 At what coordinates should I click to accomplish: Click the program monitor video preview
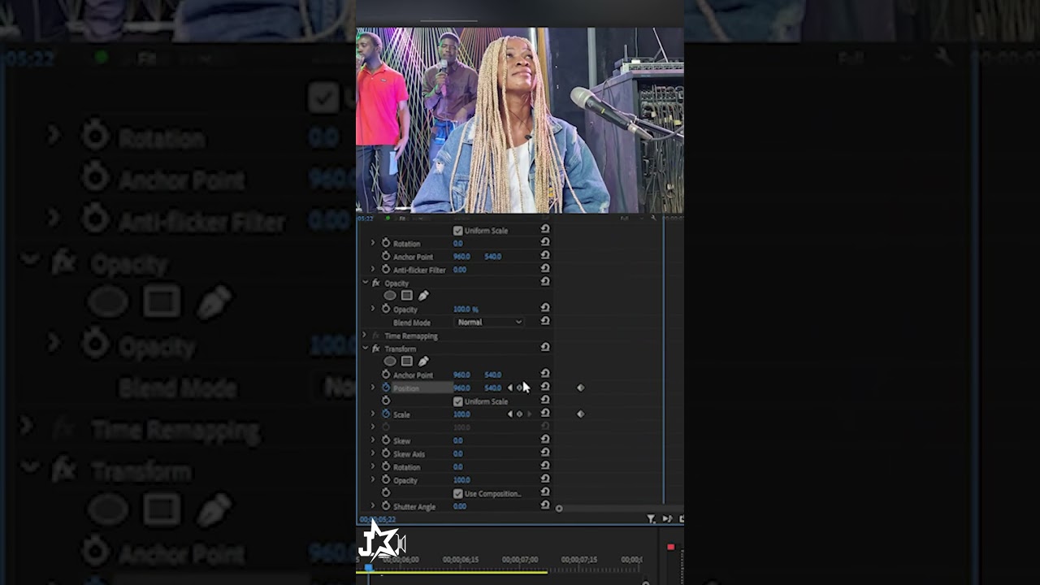tap(520, 120)
